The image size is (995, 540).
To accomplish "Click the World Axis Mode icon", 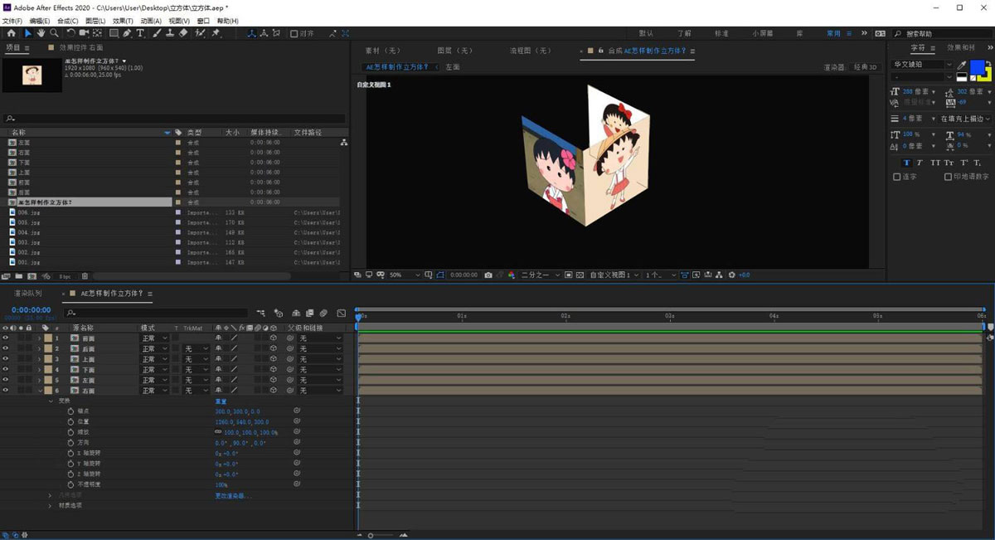I will [x=265, y=33].
